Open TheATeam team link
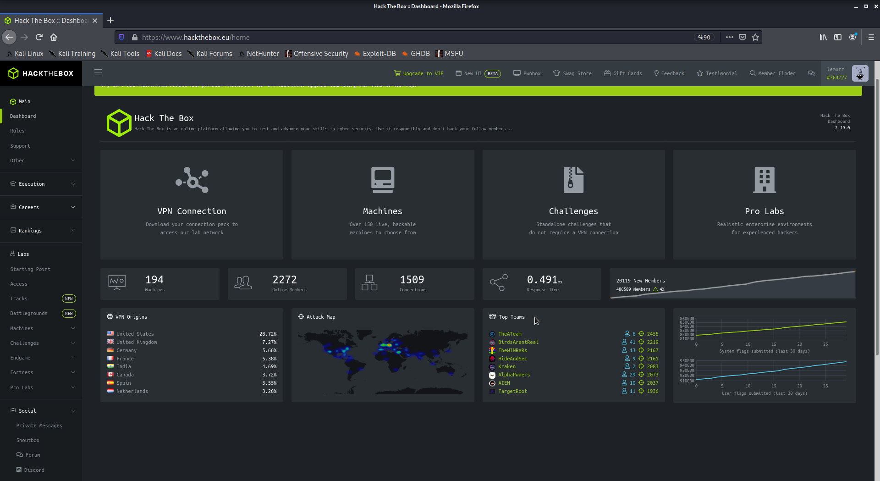The height and width of the screenshot is (481, 880). pyautogui.click(x=510, y=334)
